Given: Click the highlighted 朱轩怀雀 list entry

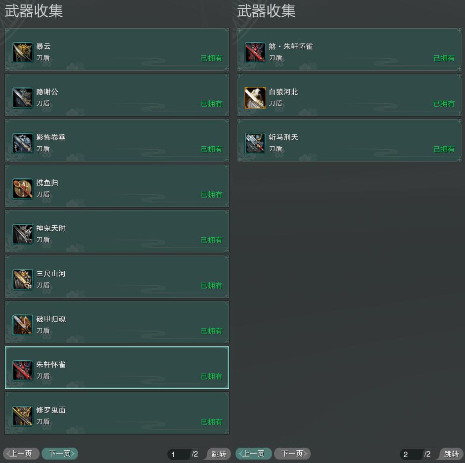Looking at the screenshot, I should pyautogui.click(x=117, y=368).
